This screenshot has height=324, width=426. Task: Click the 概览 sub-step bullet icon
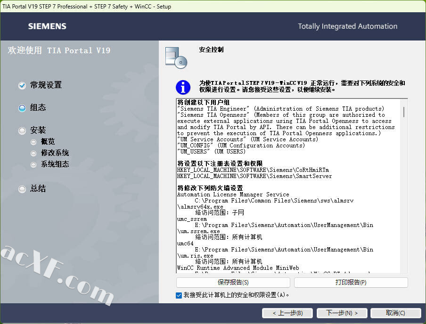coord(33,142)
